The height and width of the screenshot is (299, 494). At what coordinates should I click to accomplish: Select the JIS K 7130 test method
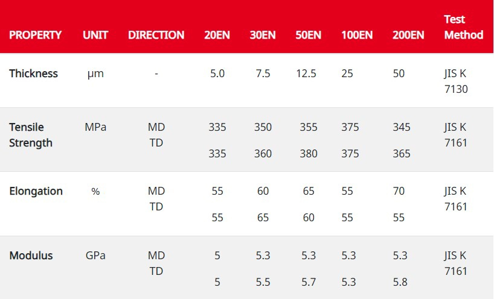(x=455, y=81)
